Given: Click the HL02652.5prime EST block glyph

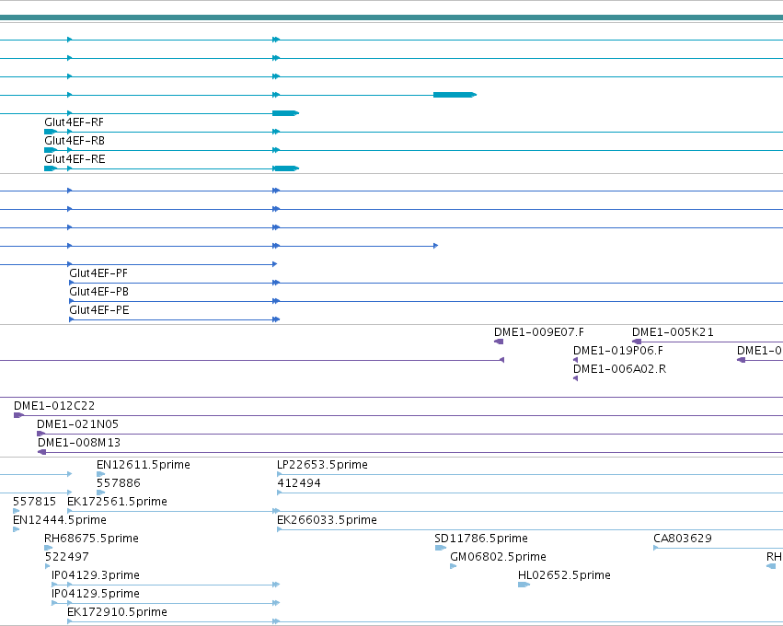Looking at the screenshot, I should (x=524, y=585).
